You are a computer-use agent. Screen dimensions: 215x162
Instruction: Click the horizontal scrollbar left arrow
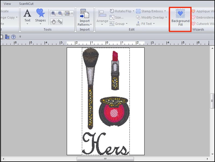tap(3, 159)
